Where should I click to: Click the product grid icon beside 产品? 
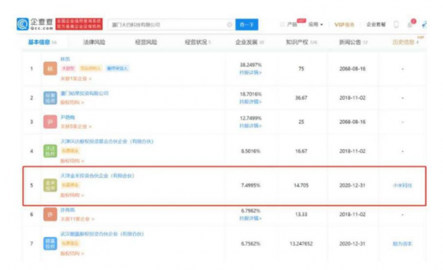click(282, 25)
